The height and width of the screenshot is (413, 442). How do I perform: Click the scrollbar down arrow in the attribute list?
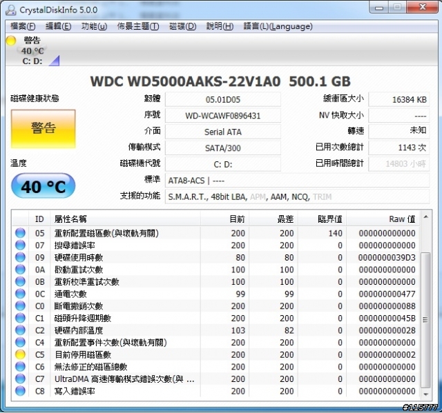coord(425,394)
